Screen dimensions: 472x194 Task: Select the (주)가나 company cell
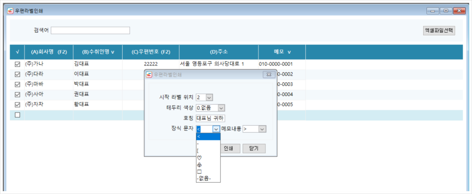(49, 64)
